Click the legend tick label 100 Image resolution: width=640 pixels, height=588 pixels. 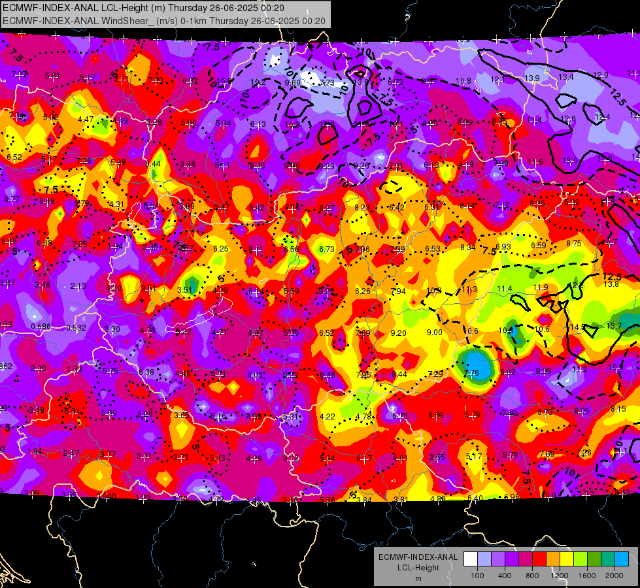pyautogui.click(x=477, y=576)
